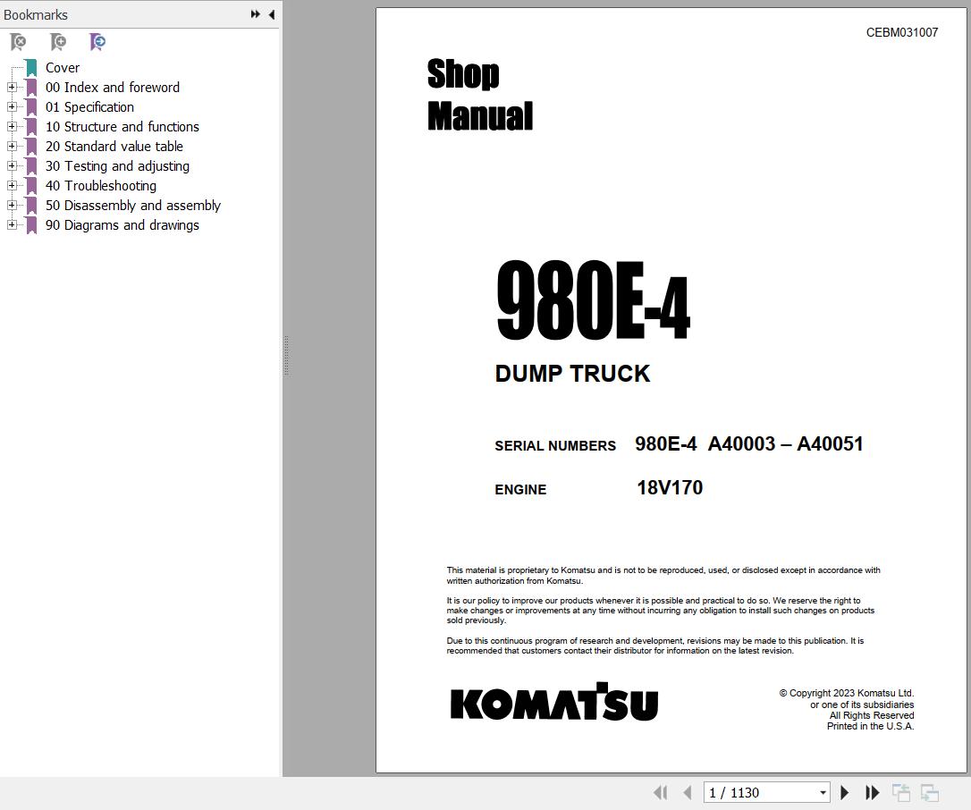Click the Shop Manual heading
971x810 pixels.
click(x=480, y=94)
